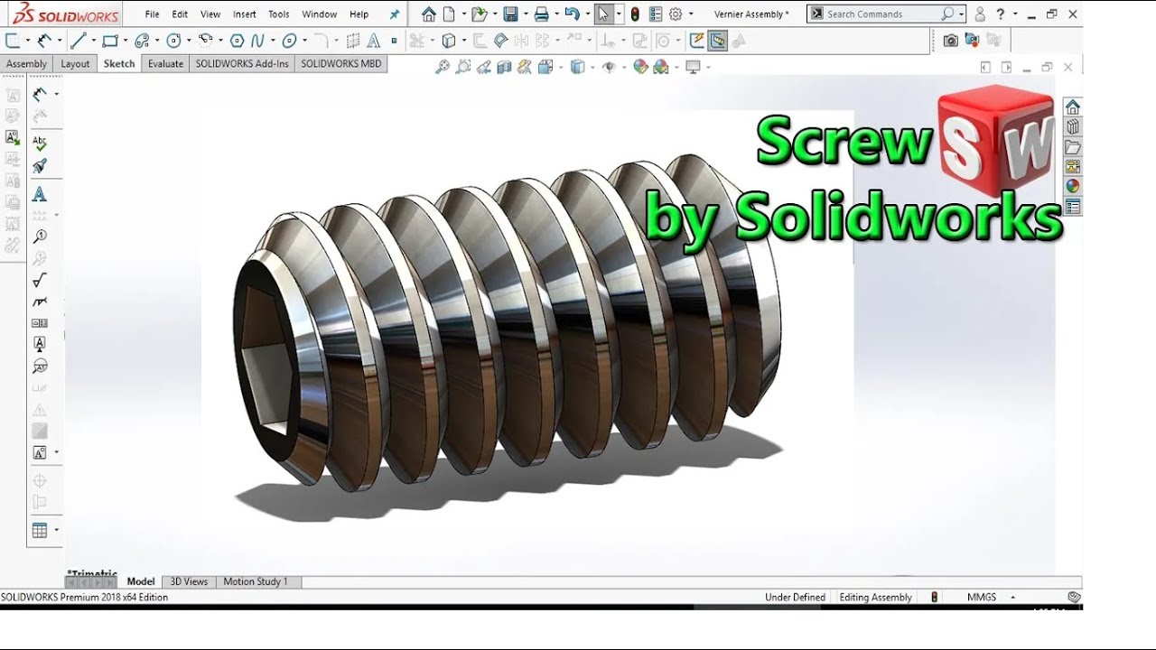Image resolution: width=1156 pixels, height=650 pixels.
Task: Open File Properties list icon
Action: (x=656, y=14)
